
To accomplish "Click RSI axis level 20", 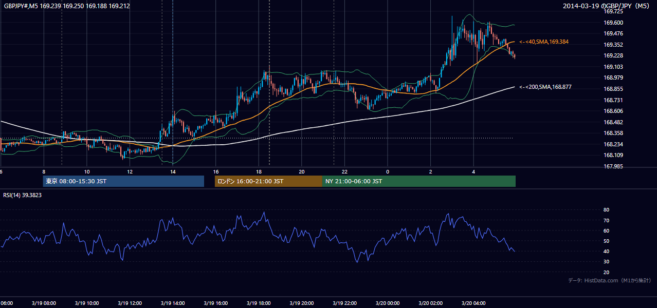I will tap(607, 273).
